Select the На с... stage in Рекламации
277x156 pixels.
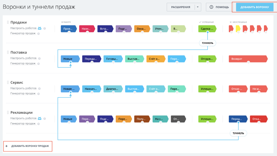pyautogui.click(x=160, y=119)
